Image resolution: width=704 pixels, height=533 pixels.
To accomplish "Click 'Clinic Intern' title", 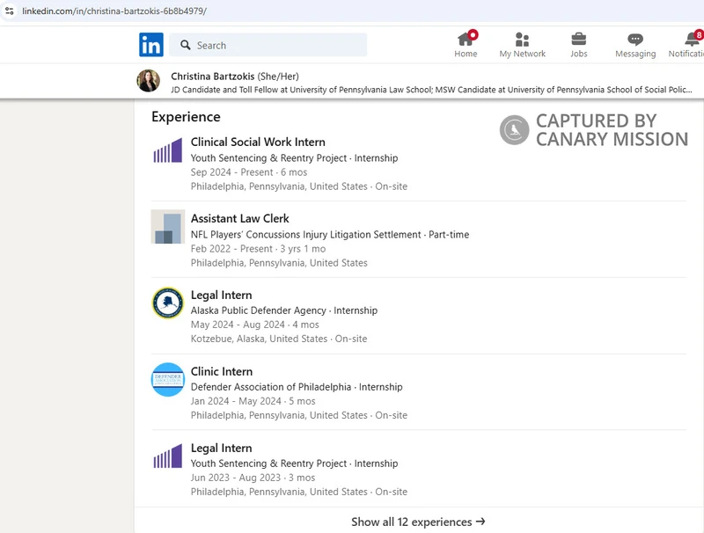I will (x=222, y=371).
